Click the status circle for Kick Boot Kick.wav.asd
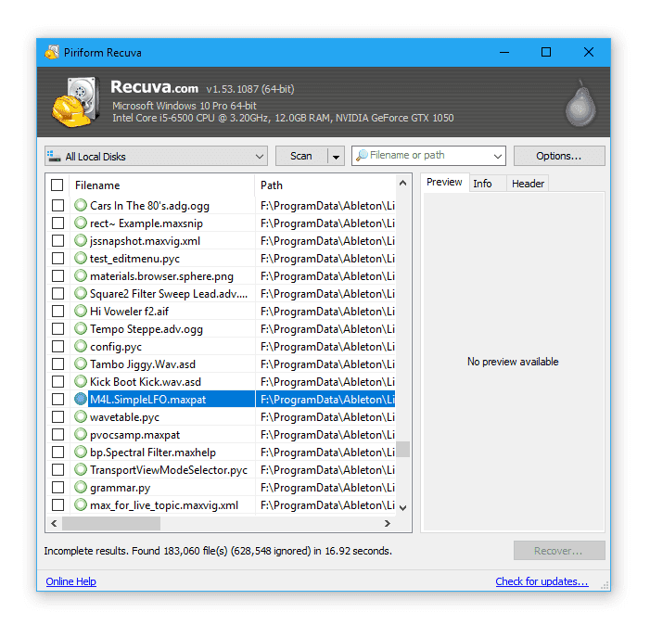650x625 pixels. [81, 381]
